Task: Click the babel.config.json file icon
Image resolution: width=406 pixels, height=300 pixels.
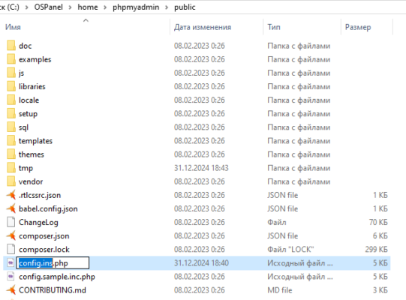Action: pos(11,208)
